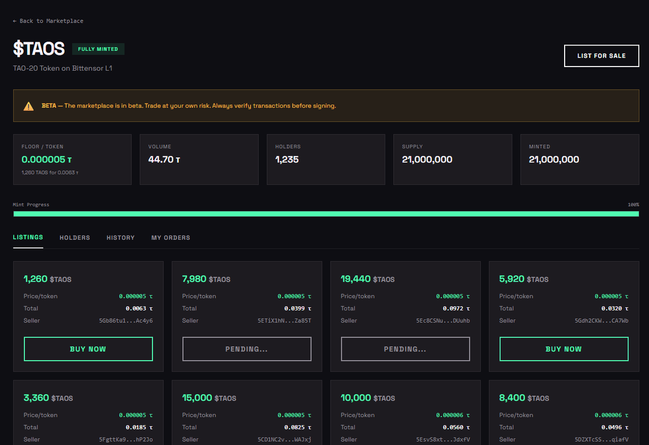Select the volume value 44.70 τ
This screenshot has height=445, width=649.
[x=164, y=160]
